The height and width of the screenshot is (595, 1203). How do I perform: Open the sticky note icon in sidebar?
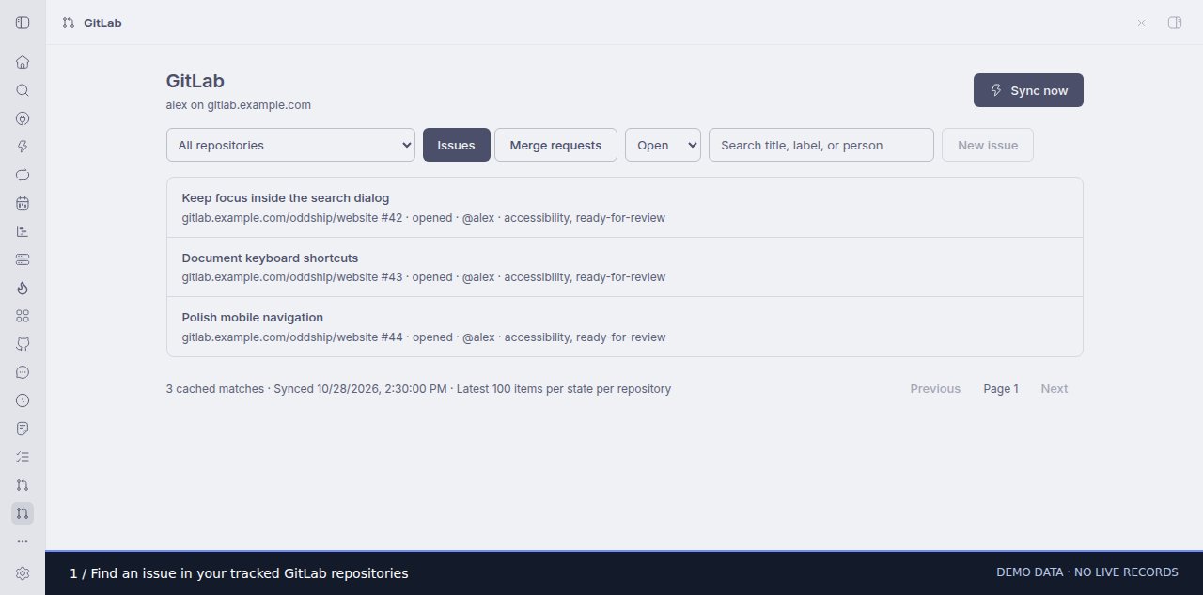pos(23,429)
